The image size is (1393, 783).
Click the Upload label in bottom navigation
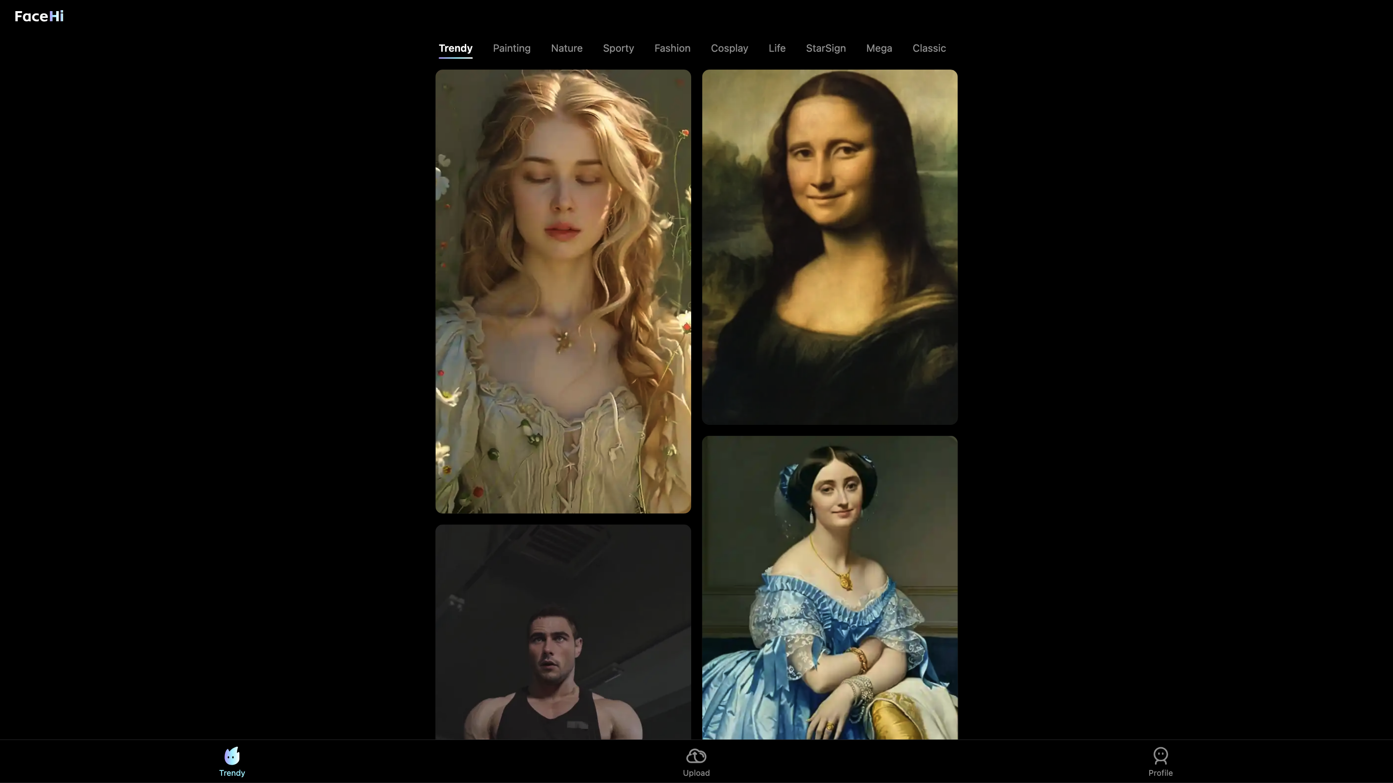tap(696, 773)
